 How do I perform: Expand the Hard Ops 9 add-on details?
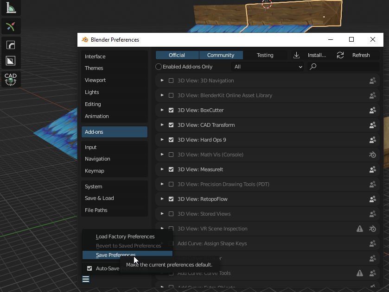coord(162,140)
